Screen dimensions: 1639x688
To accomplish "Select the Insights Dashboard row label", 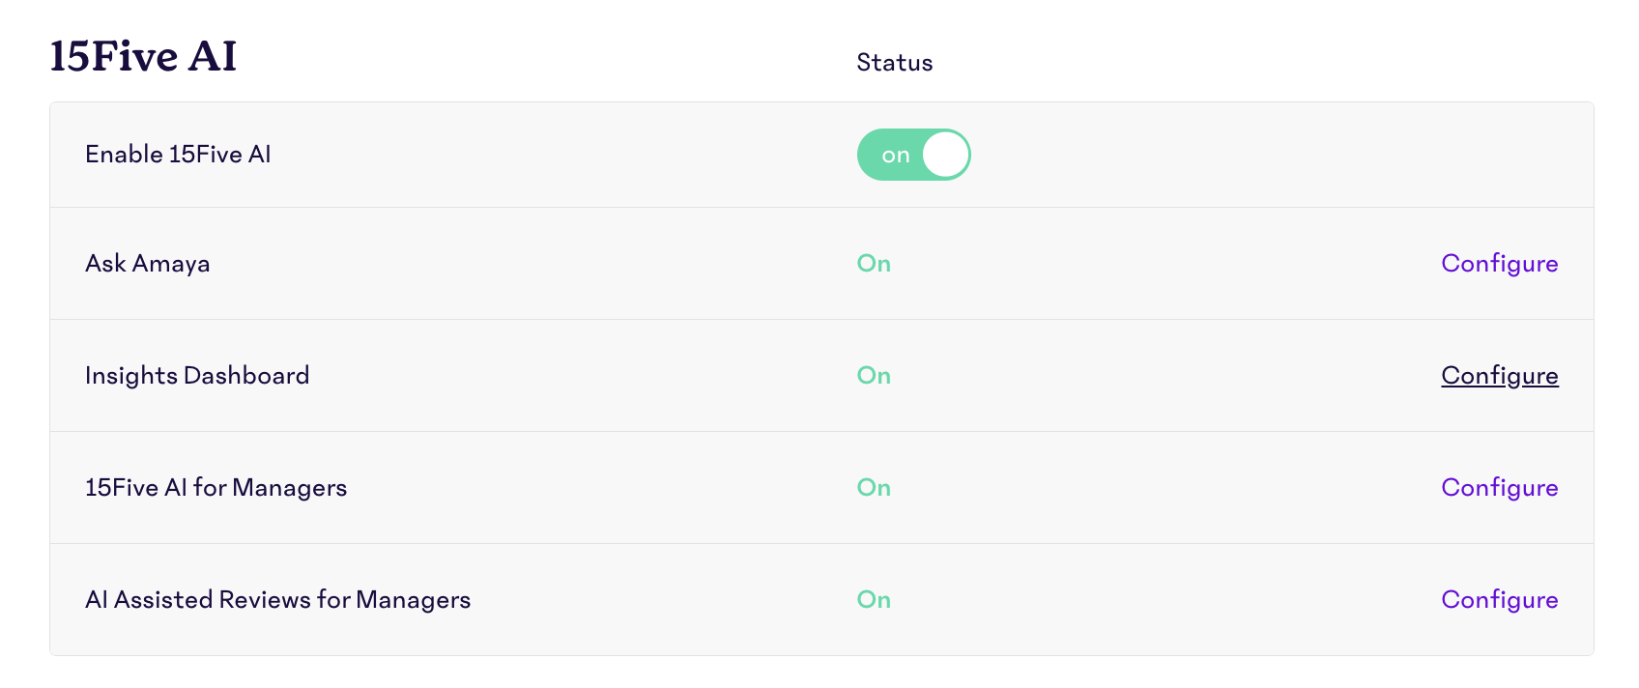I will [x=197, y=376].
